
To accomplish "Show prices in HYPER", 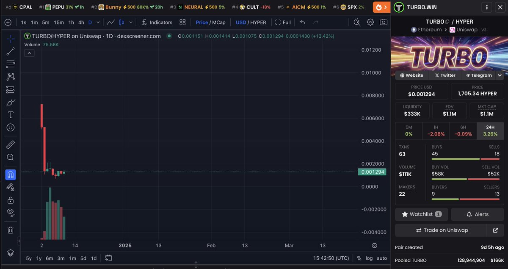I will [258, 22].
